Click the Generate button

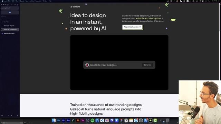(x=147, y=65)
